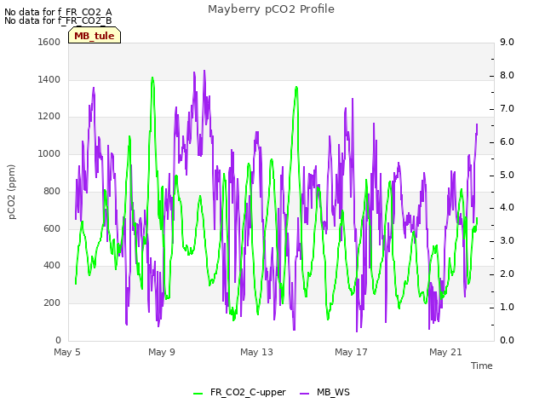
Task: Click the 0 left axis value
Action: [x=58, y=341]
